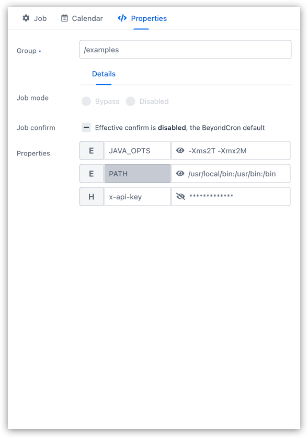Select the Bypass job mode radio

(86, 101)
